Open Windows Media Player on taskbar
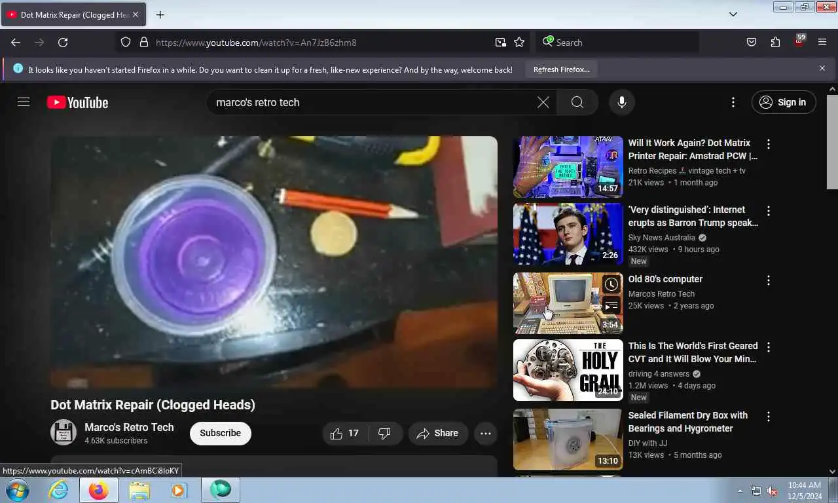Screen dimensions: 838x503 pyautogui.click(x=178, y=490)
